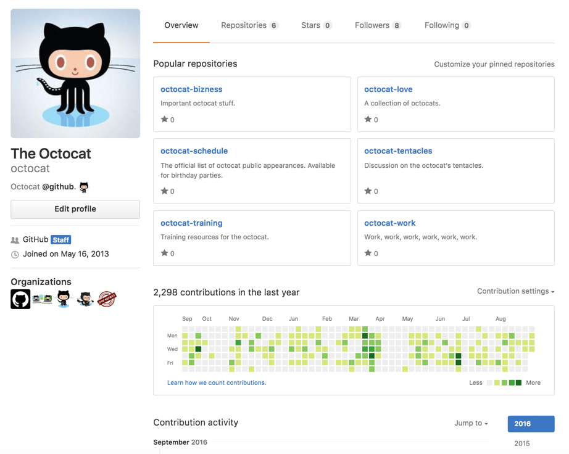Click the star icon on octocat-love
Image resolution: width=569 pixels, height=454 pixels.
coord(368,119)
